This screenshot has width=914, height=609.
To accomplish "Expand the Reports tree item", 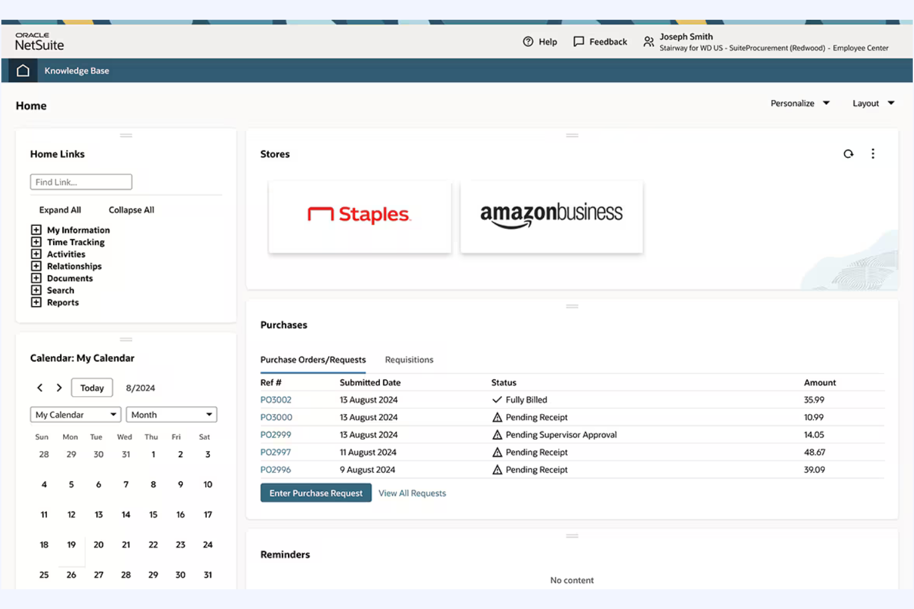I will point(36,302).
